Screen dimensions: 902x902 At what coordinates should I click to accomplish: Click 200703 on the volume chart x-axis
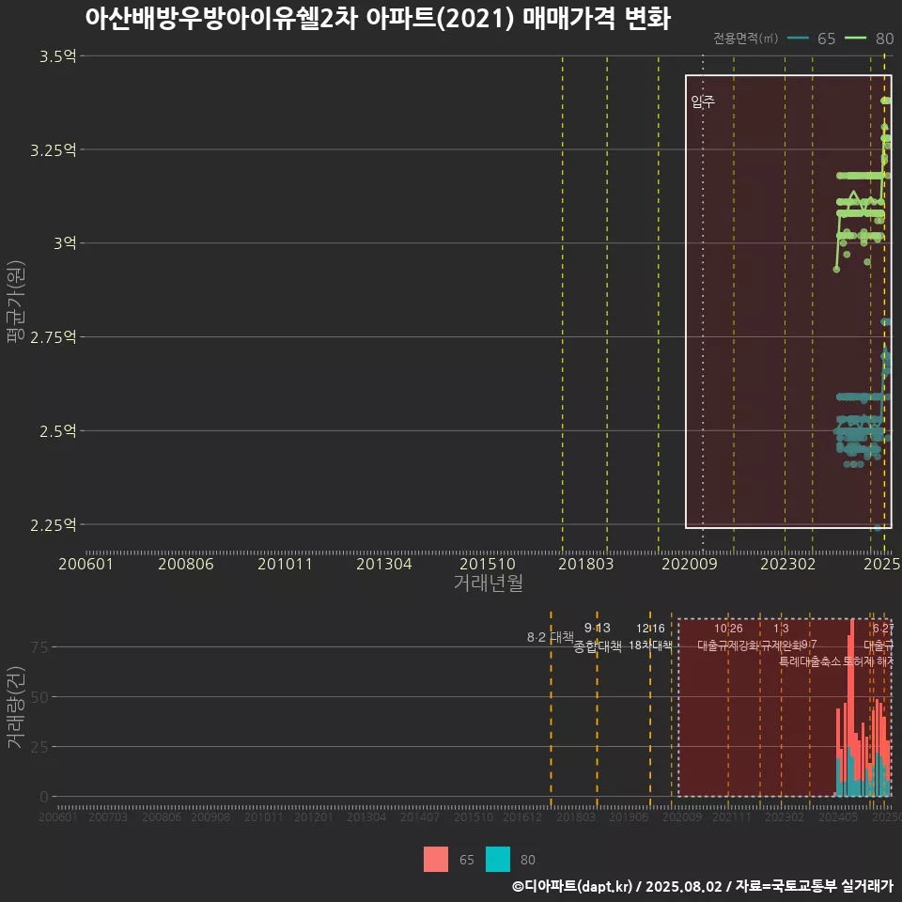pyautogui.click(x=107, y=817)
